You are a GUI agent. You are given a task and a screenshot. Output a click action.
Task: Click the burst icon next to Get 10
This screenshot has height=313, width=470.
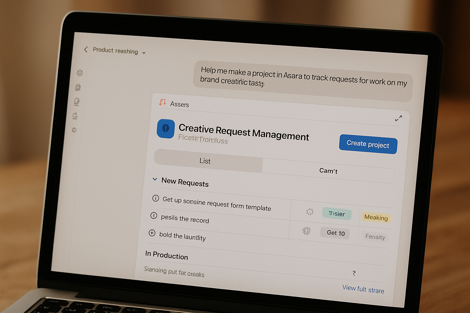pos(306,231)
